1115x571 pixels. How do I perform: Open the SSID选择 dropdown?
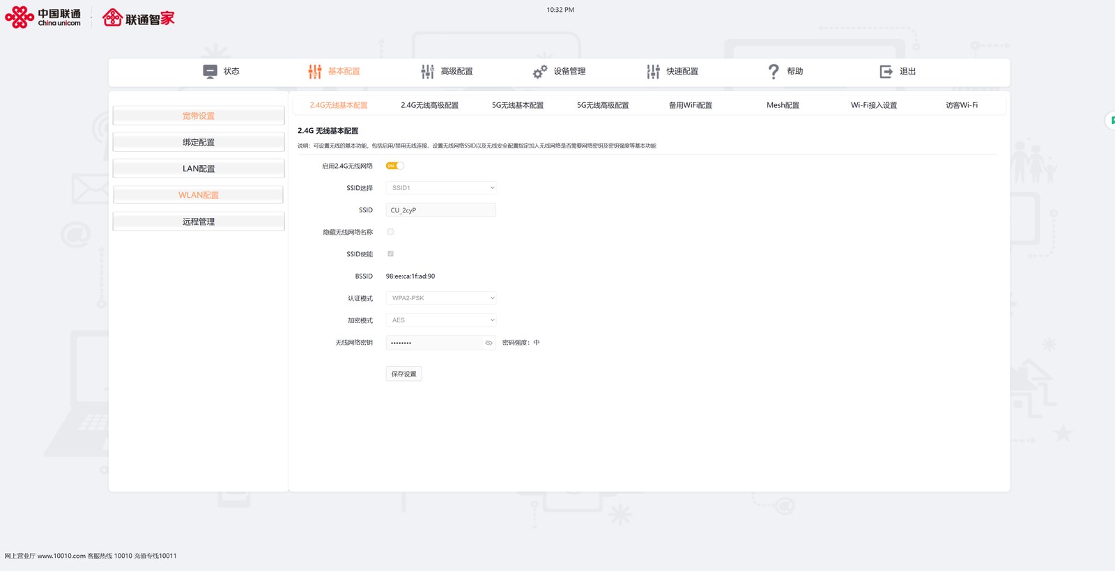441,188
